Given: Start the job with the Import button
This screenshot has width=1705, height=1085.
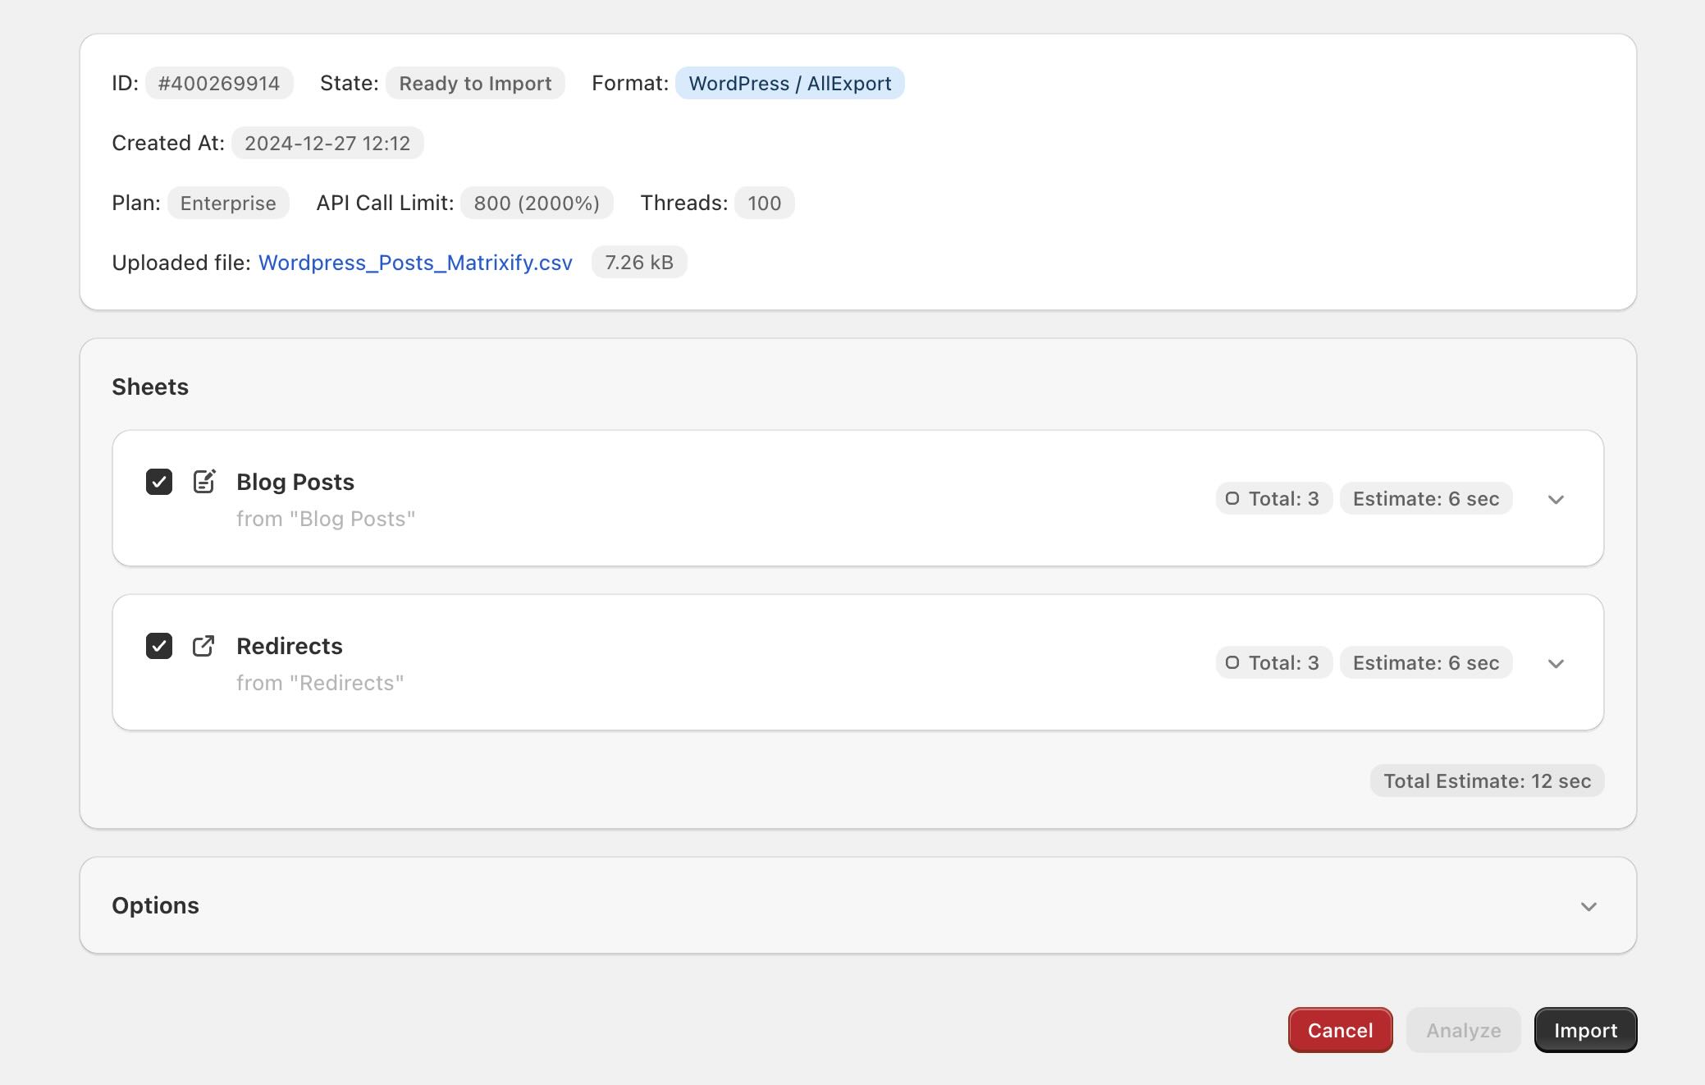Looking at the screenshot, I should [1585, 1030].
